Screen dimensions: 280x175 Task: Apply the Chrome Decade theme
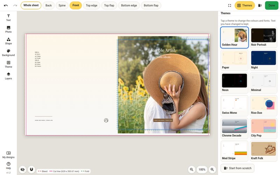pyautogui.click(x=234, y=128)
